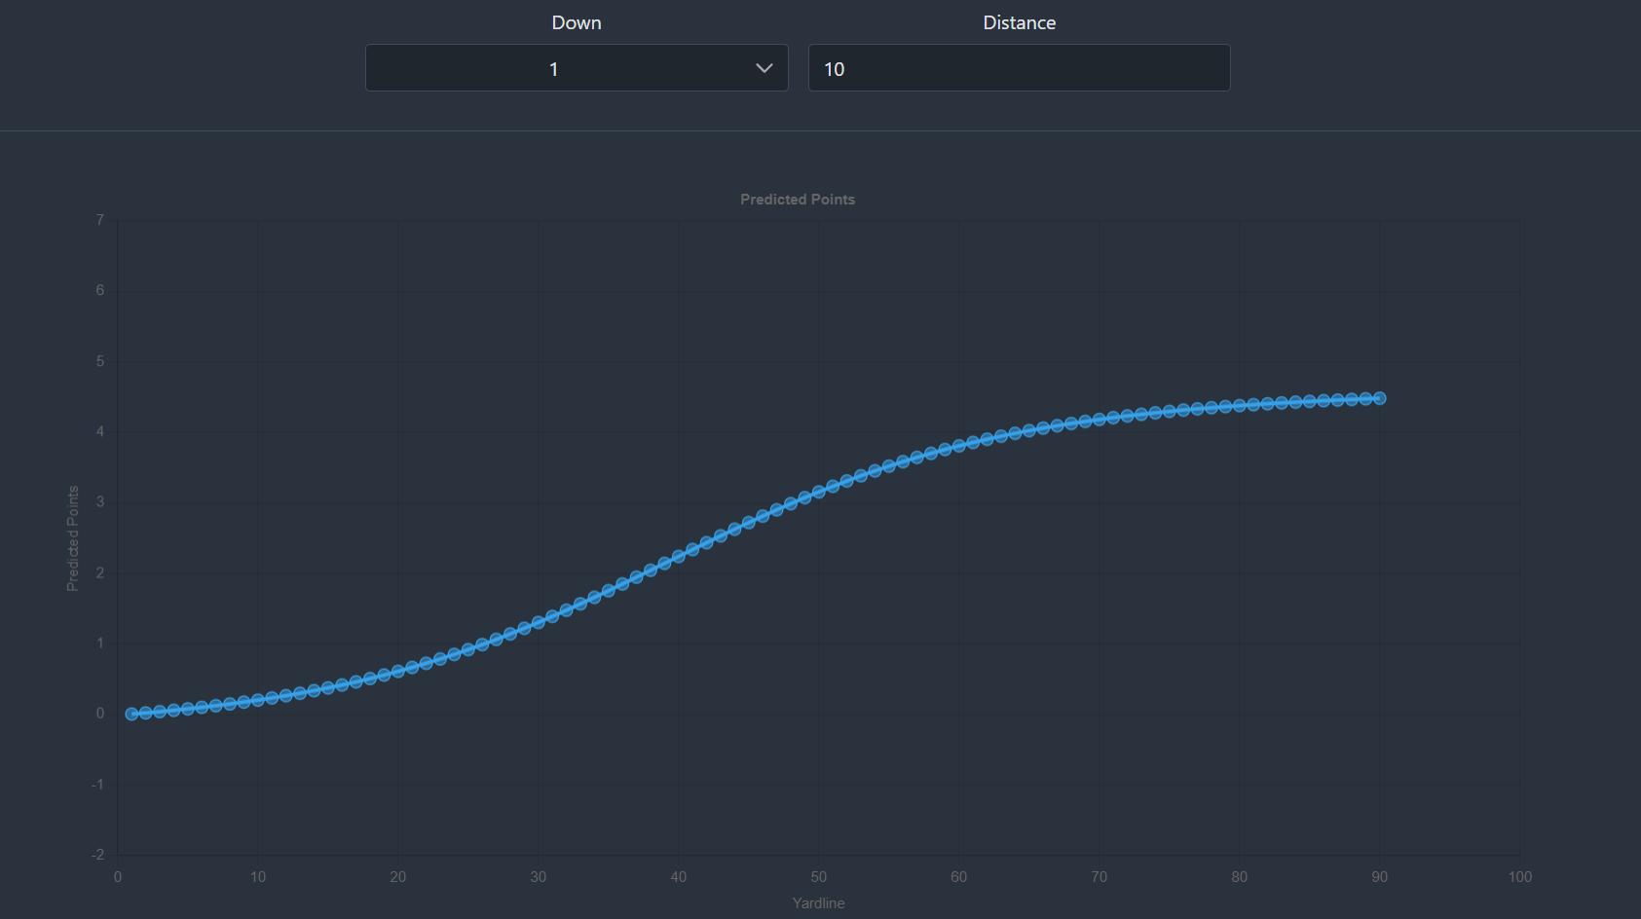The height and width of the screenshot is (919, 1641).
Task: Select the first data point at yardline 1
Action: click(x=131, y=714)
